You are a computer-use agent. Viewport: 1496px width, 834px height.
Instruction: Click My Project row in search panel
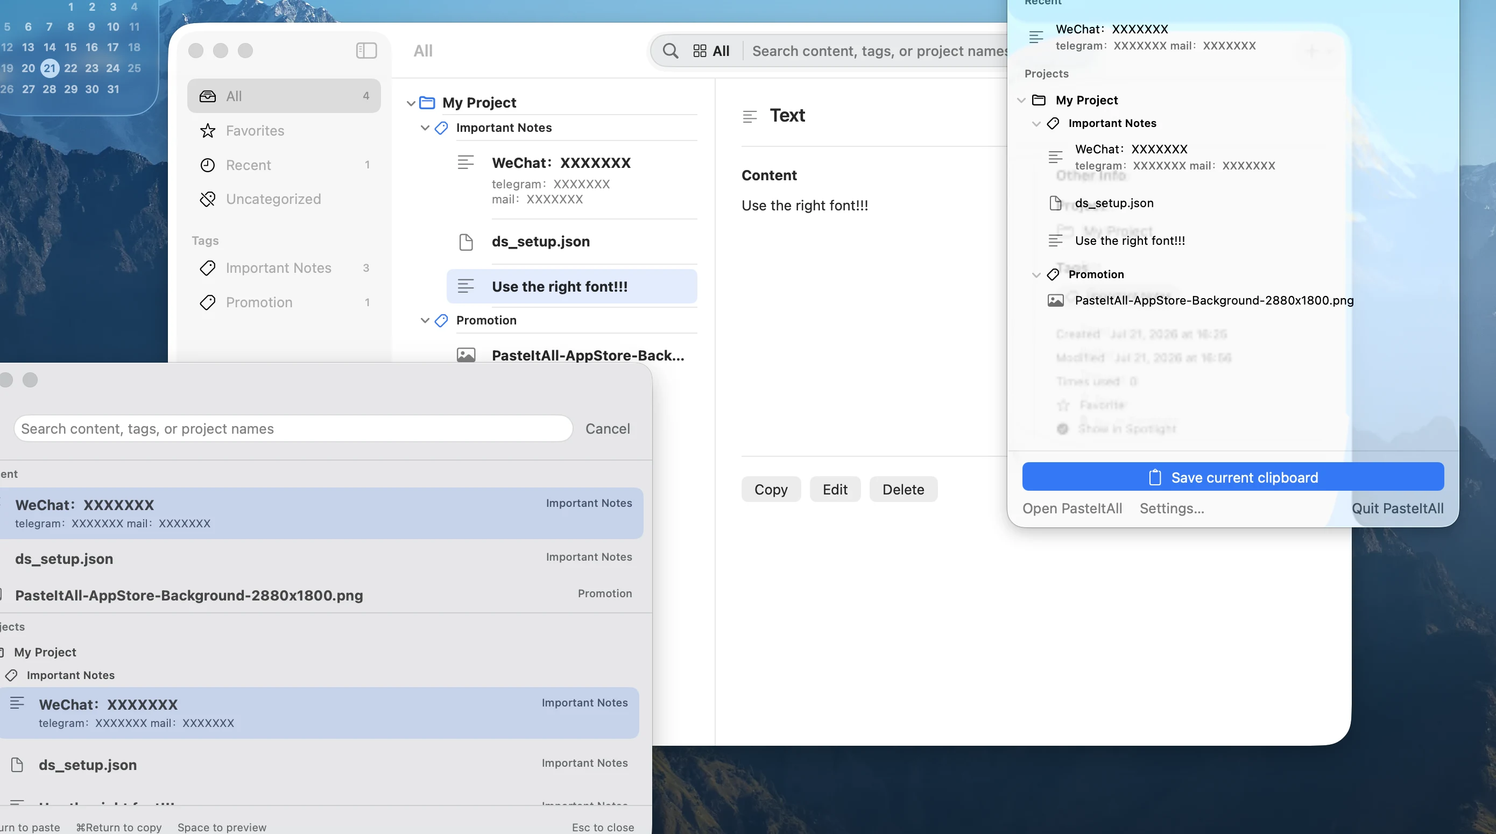(45, 652)
